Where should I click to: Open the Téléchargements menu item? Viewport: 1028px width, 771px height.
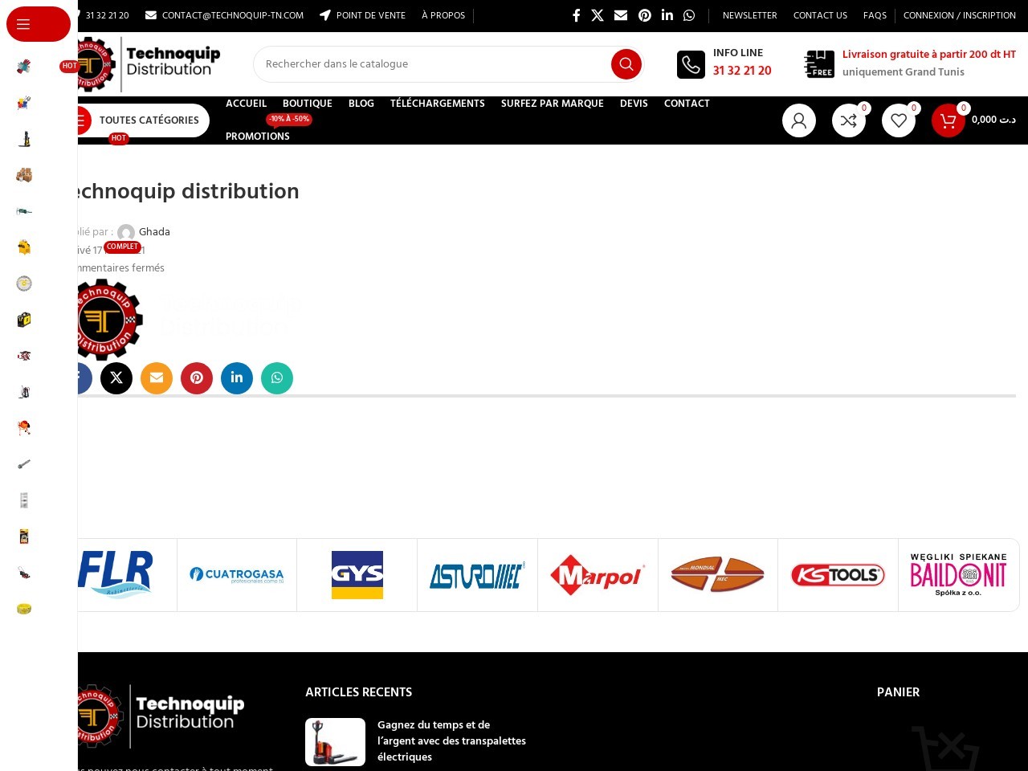pos(438,104)
